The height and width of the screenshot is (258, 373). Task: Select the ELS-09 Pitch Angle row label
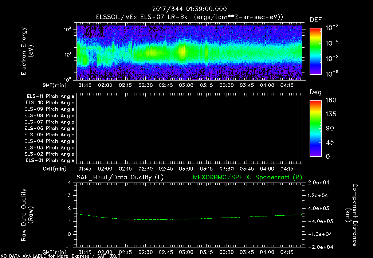click(49, 109)
